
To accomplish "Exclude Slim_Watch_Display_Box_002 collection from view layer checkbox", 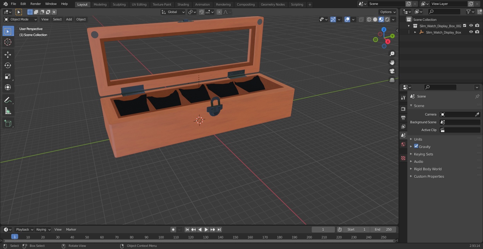I will pyautogui.click(x=465, y=26).
